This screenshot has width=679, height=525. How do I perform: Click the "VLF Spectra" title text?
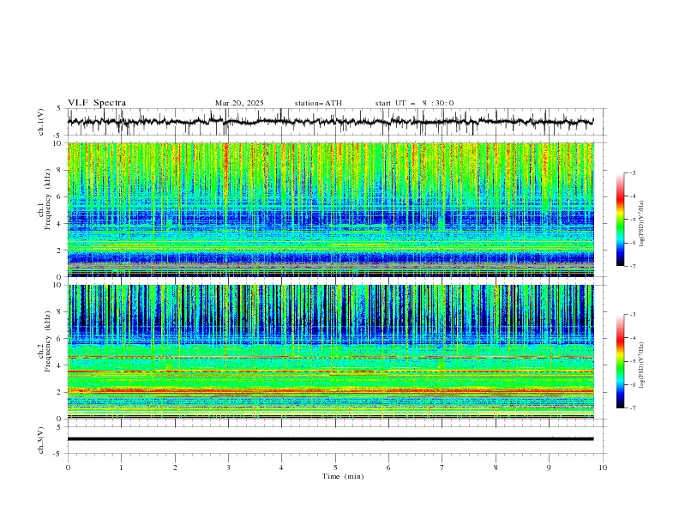tap(97, 103)
